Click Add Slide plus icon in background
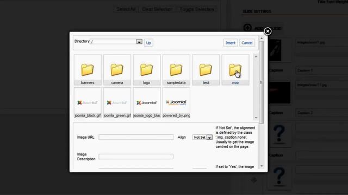Screen dimensions: 348x195 pyautogui.click(x=247, y=28)
